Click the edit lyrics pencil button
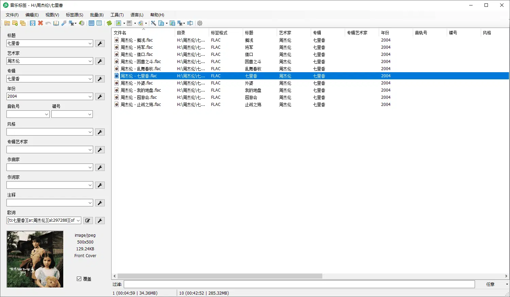Screen dimensions: 510x297 tap(88, 221)
